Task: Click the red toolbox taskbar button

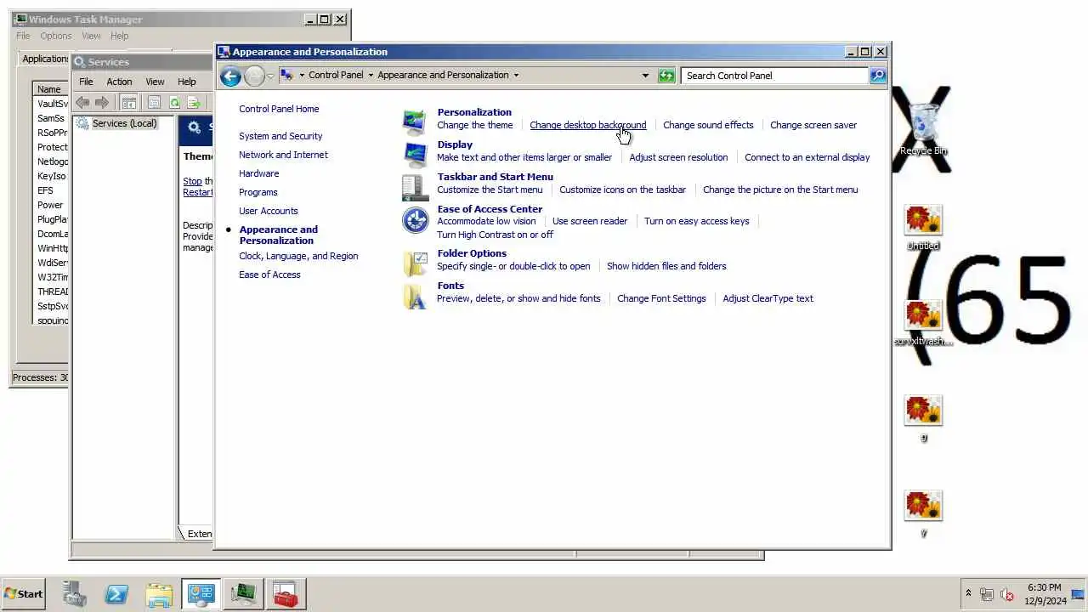Action: pyautogui.click(x=286, y=594)
